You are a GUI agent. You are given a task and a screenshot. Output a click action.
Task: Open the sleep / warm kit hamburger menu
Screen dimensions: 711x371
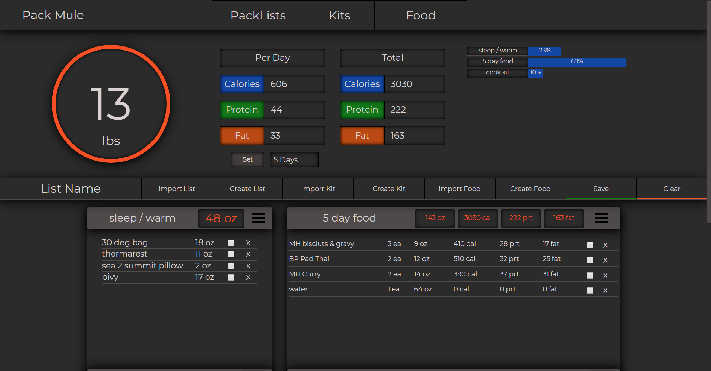click(x=258, y=218)
